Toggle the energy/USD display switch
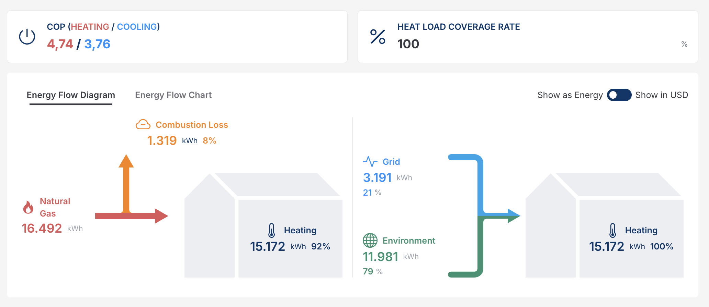The width and height of the screenshot is (709, 307). coord(619,95)
